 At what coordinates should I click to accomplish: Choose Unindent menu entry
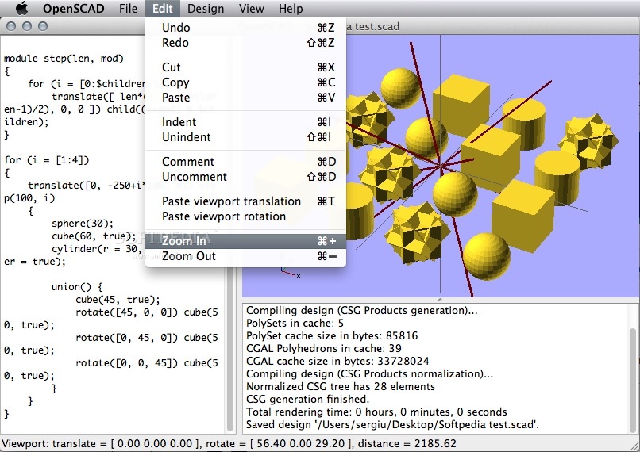[x=186, y=137]
